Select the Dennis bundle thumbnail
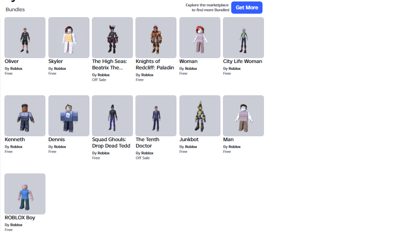 (69, 116)
